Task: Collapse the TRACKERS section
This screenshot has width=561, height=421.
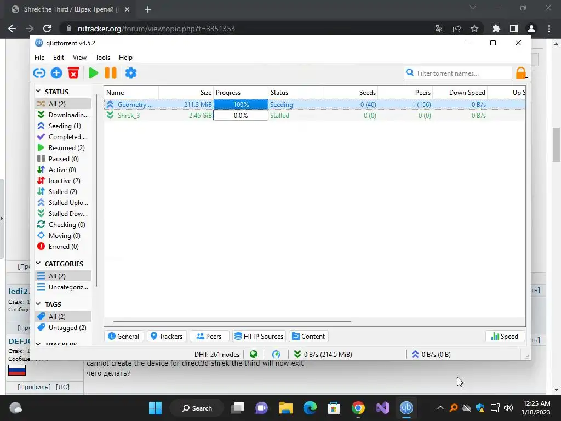Action: click(x=38, y=344)
